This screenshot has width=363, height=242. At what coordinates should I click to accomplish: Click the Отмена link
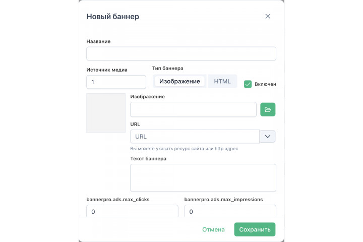click(x=213, y=229)
